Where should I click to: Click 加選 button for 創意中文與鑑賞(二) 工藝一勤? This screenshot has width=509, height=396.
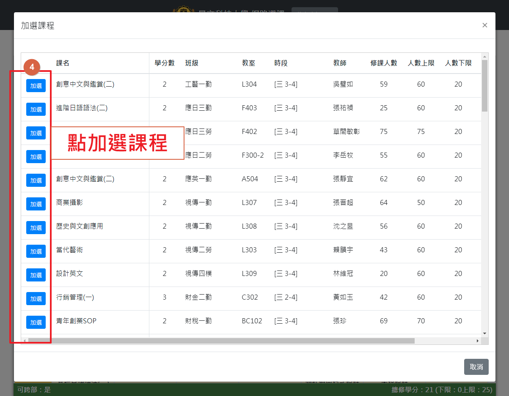coord(36,86)
